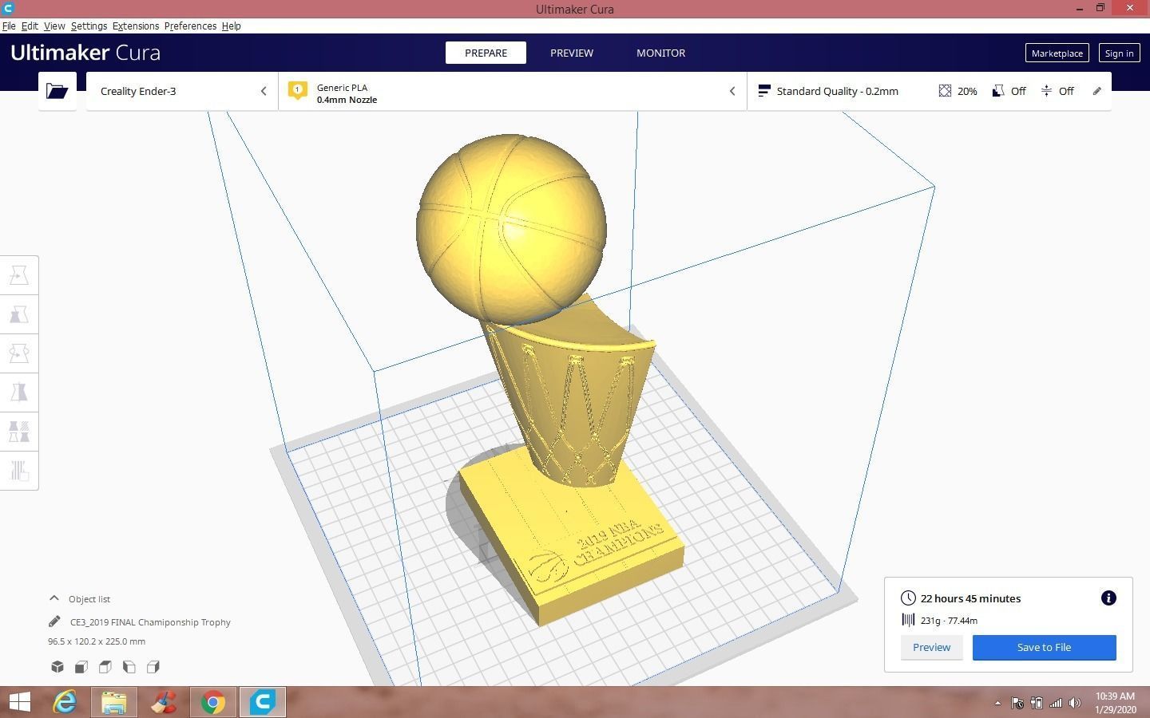
Task: Click Sign in button
Action: [1119, 53]
